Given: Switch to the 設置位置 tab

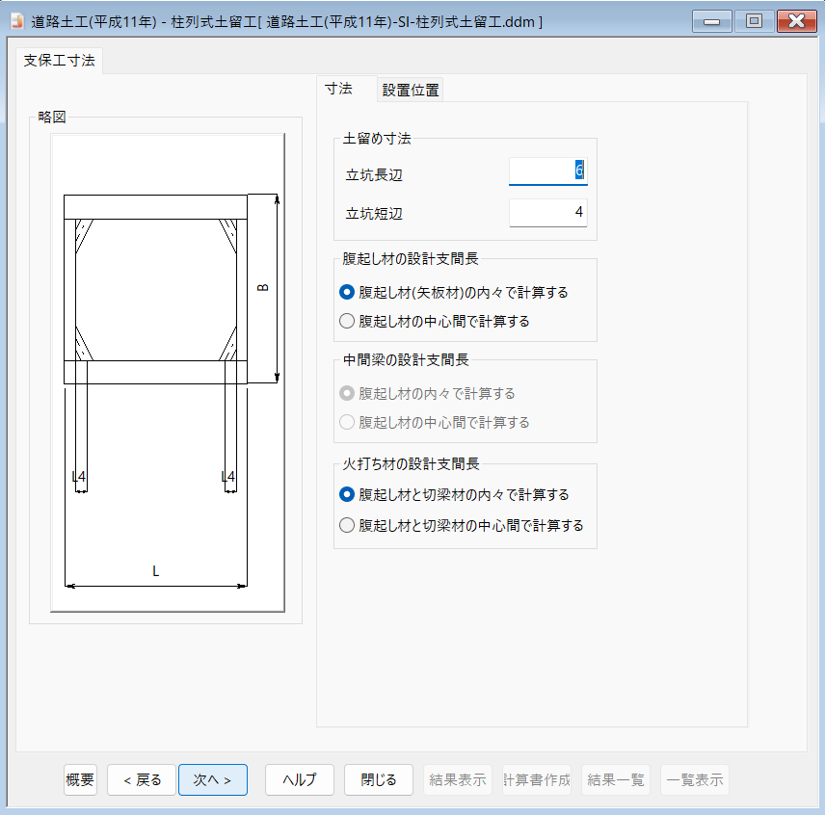Looking at the screenshot, I should coord(411,91).
